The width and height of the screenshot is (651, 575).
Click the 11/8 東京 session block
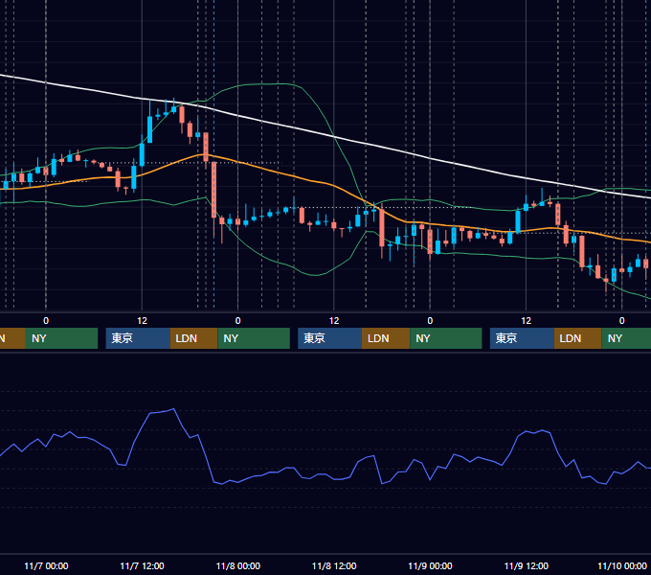click(x=330, y=338)
